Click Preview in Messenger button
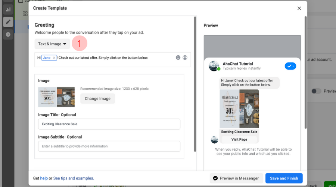Viewport: 336px width, 187px height. [x=236, y=178]
